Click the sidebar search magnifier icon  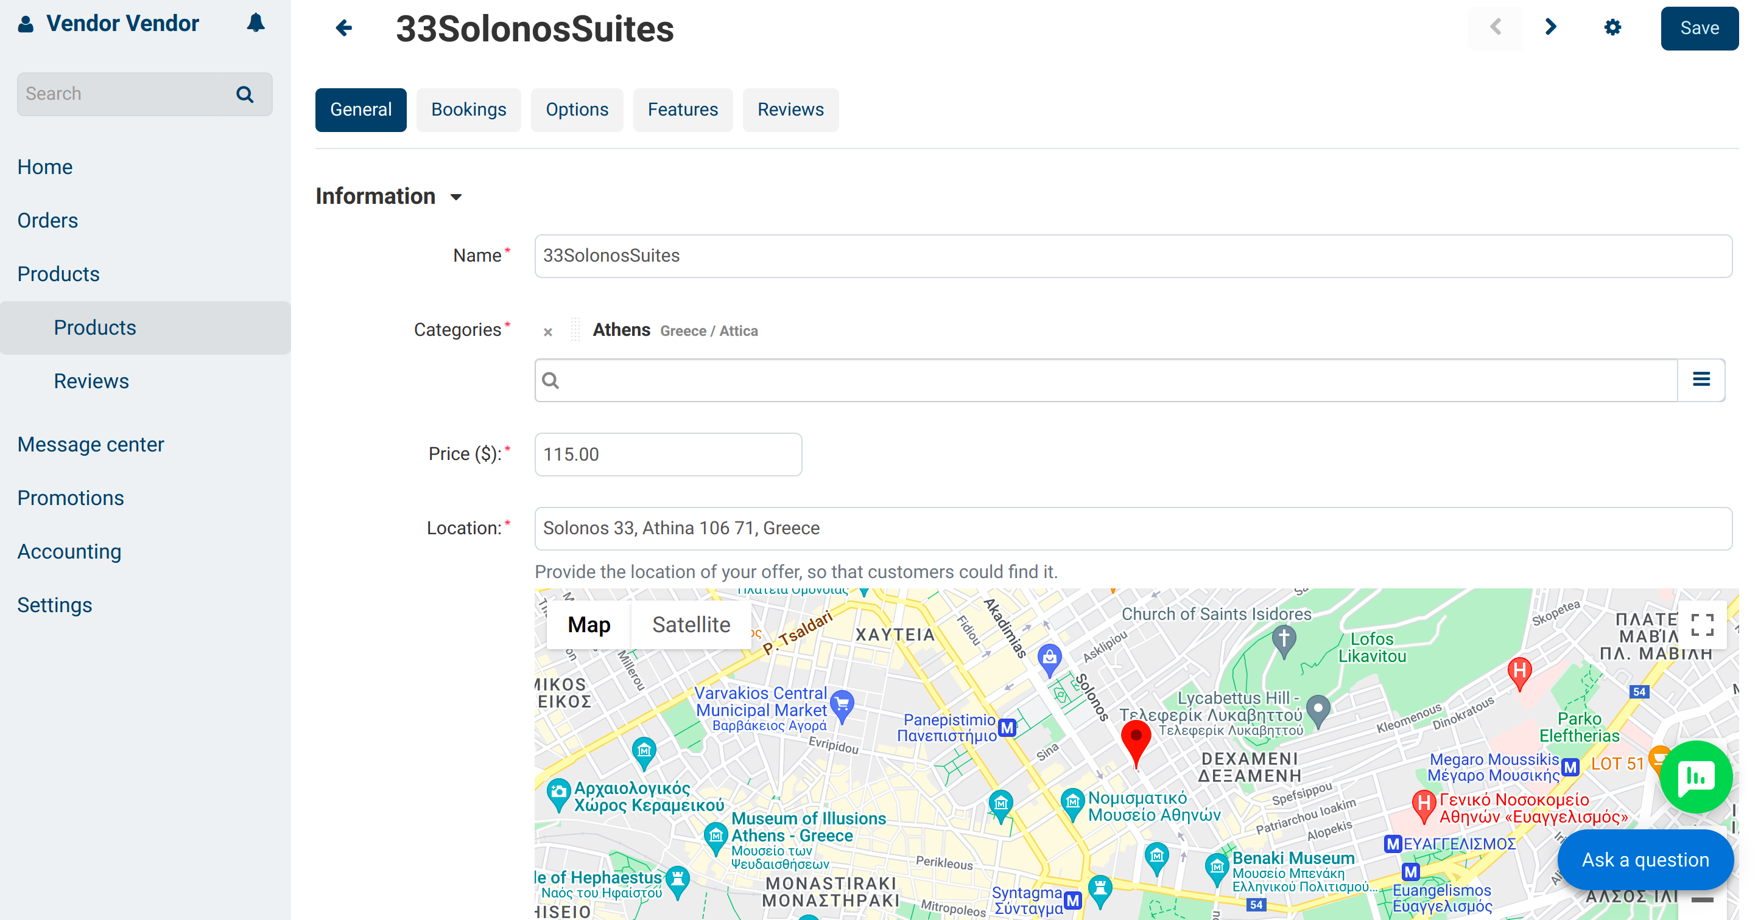point(245,94)
